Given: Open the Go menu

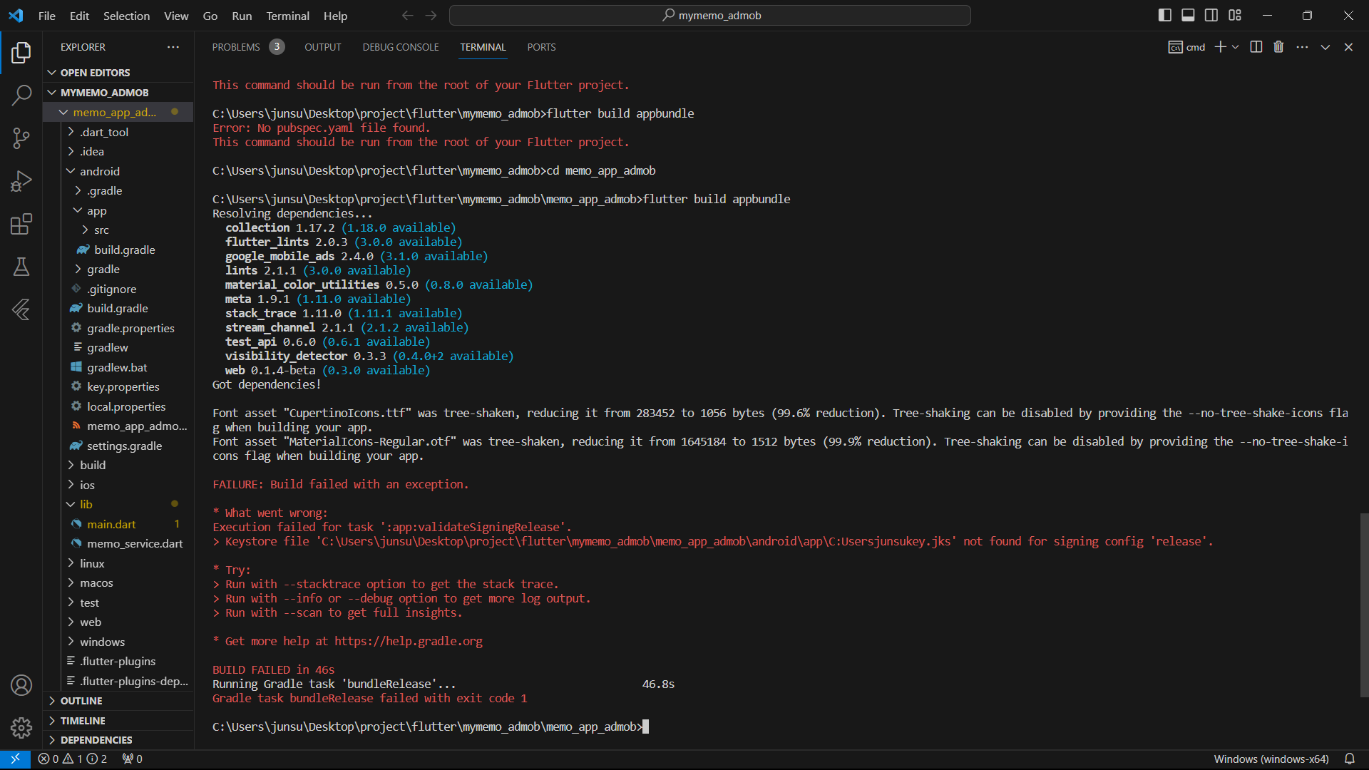Looking at the screenshot, I should pyautogui.click(x=210, y=16).
